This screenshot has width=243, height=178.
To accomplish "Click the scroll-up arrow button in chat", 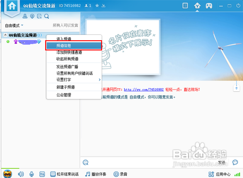I will [236, 88].
